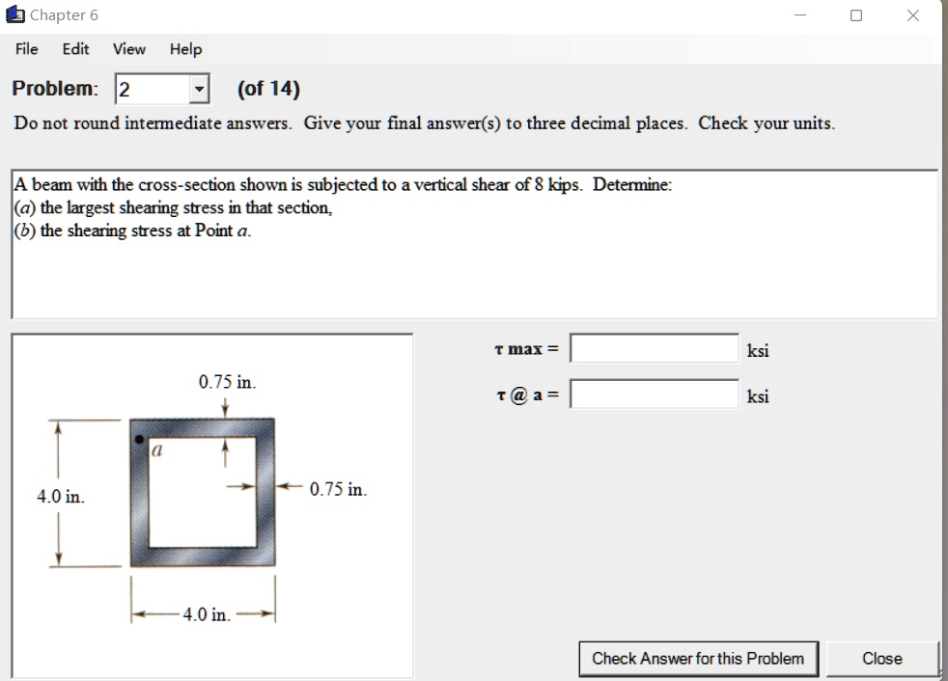This screenshot has height=681, width=948.
Task: Click the ksi unit label beside τ max
Action: [x=758, y=350]
